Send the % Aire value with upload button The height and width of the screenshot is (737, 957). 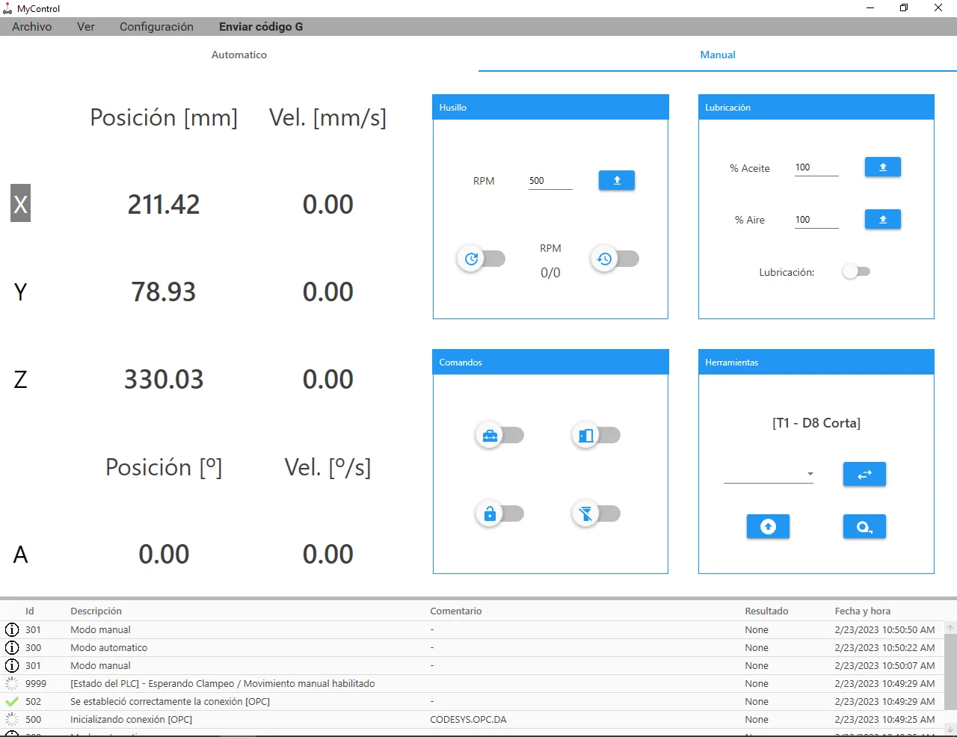(883, 219)
